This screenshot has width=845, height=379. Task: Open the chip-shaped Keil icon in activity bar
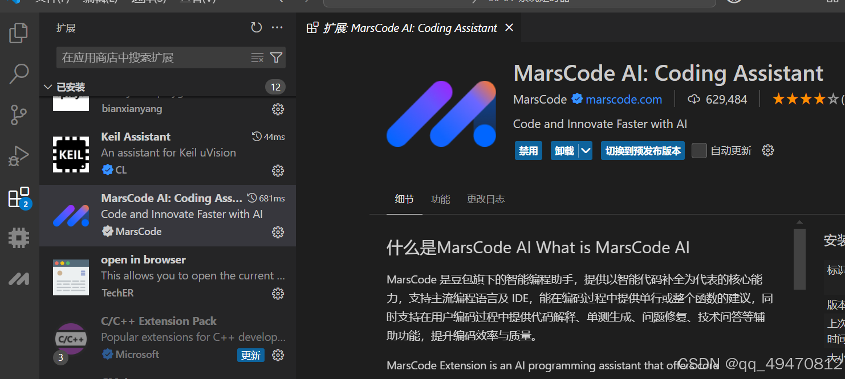point(19,238)
